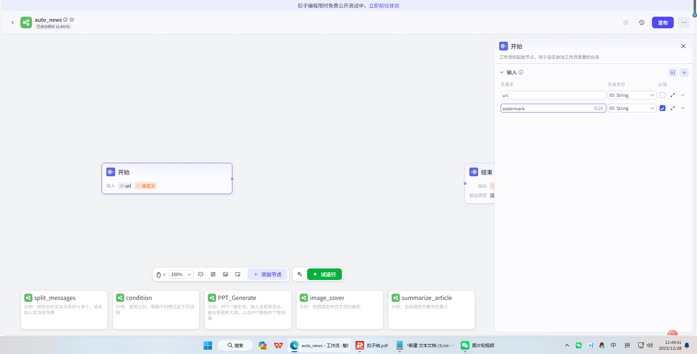
Task: Launch WPS Office from taskbar
Action: 278,345
